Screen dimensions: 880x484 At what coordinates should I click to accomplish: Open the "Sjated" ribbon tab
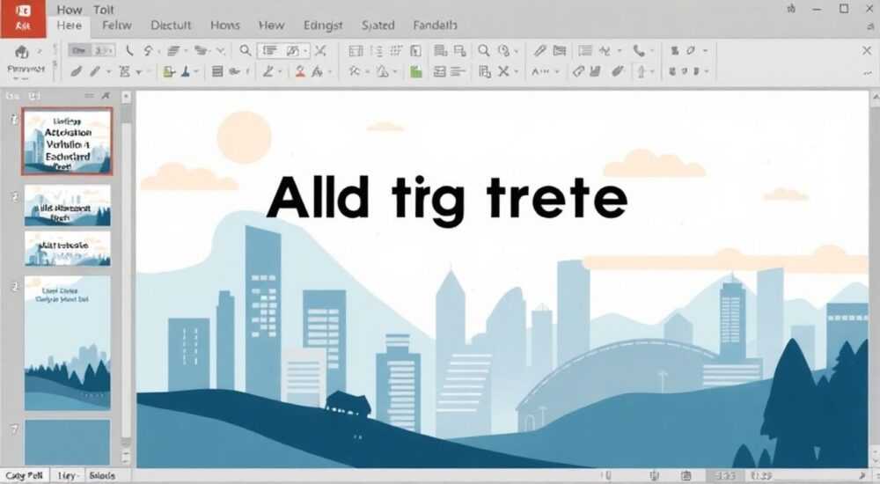(x=378, y=26)
